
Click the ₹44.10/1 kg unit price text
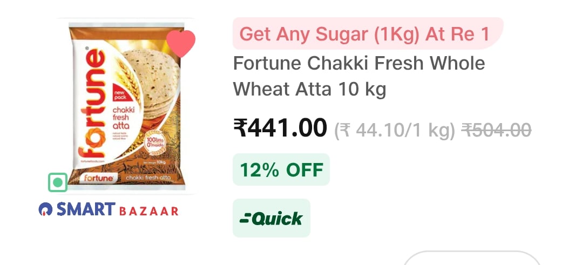(x=395, y=130)
